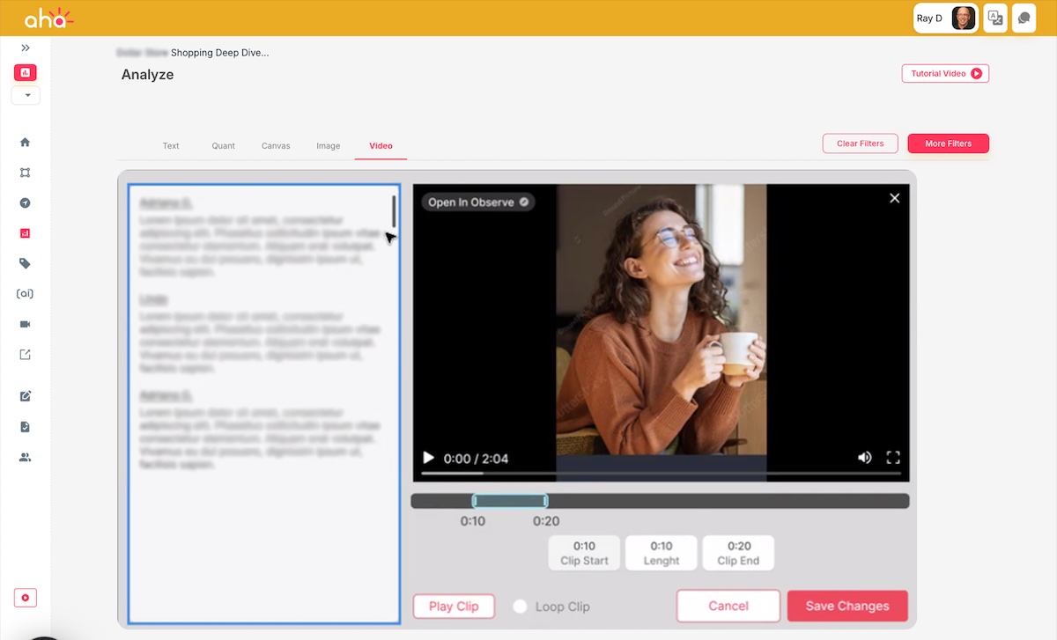This screenshot has width=1057, height=640.
Task: Close the video player with X
Action: point(894,198)
